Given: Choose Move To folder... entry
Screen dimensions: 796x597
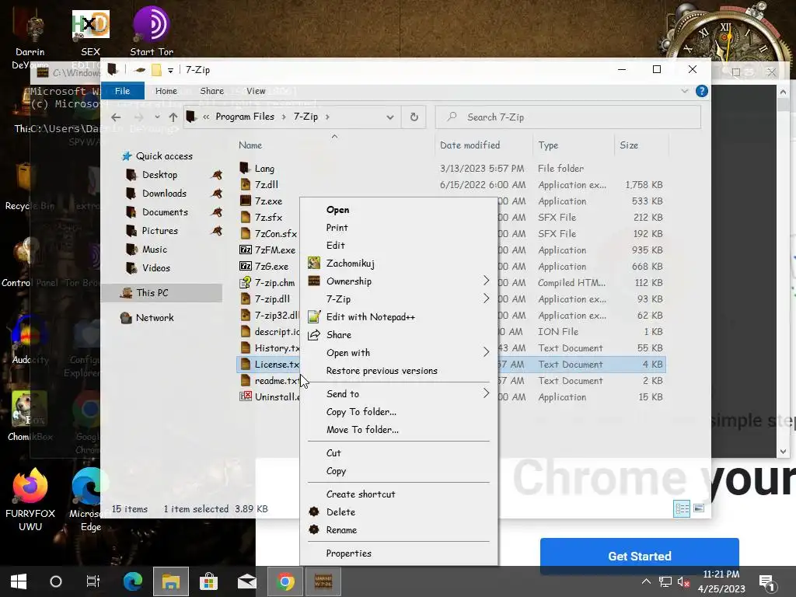Looking at the screenshot, I should click(362, 429).
